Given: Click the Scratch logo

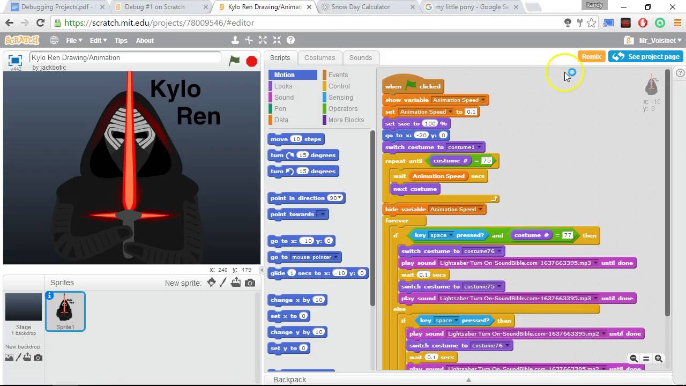Looking at the screenshot, I should coord(22,40).
